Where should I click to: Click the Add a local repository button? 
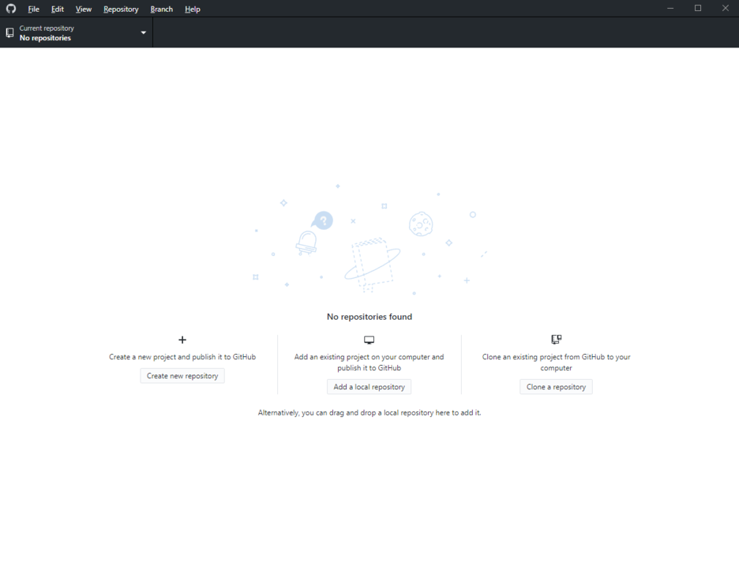click(x=369, y=386)
